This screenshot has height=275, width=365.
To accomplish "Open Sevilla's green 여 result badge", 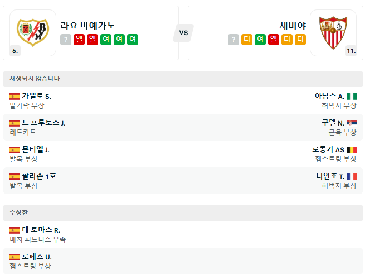I will click(x=260, y=40).
